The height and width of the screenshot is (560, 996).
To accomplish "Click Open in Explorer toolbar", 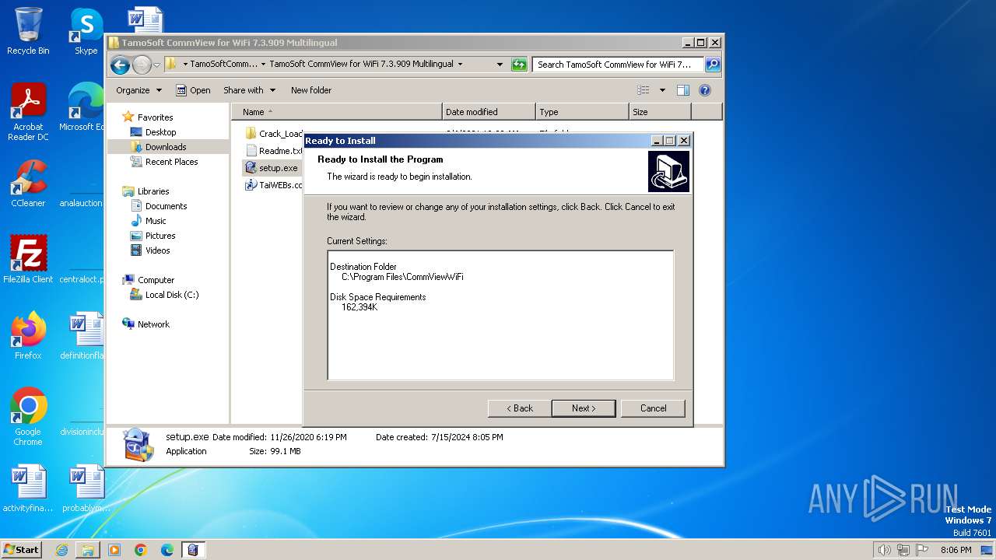I will click(x=193, y=90).
